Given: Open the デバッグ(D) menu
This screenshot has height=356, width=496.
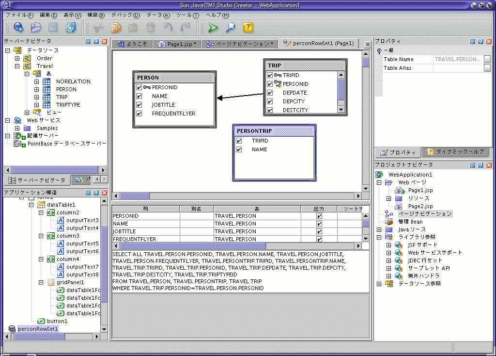Looking at the screenshot, I should [125, 15].
